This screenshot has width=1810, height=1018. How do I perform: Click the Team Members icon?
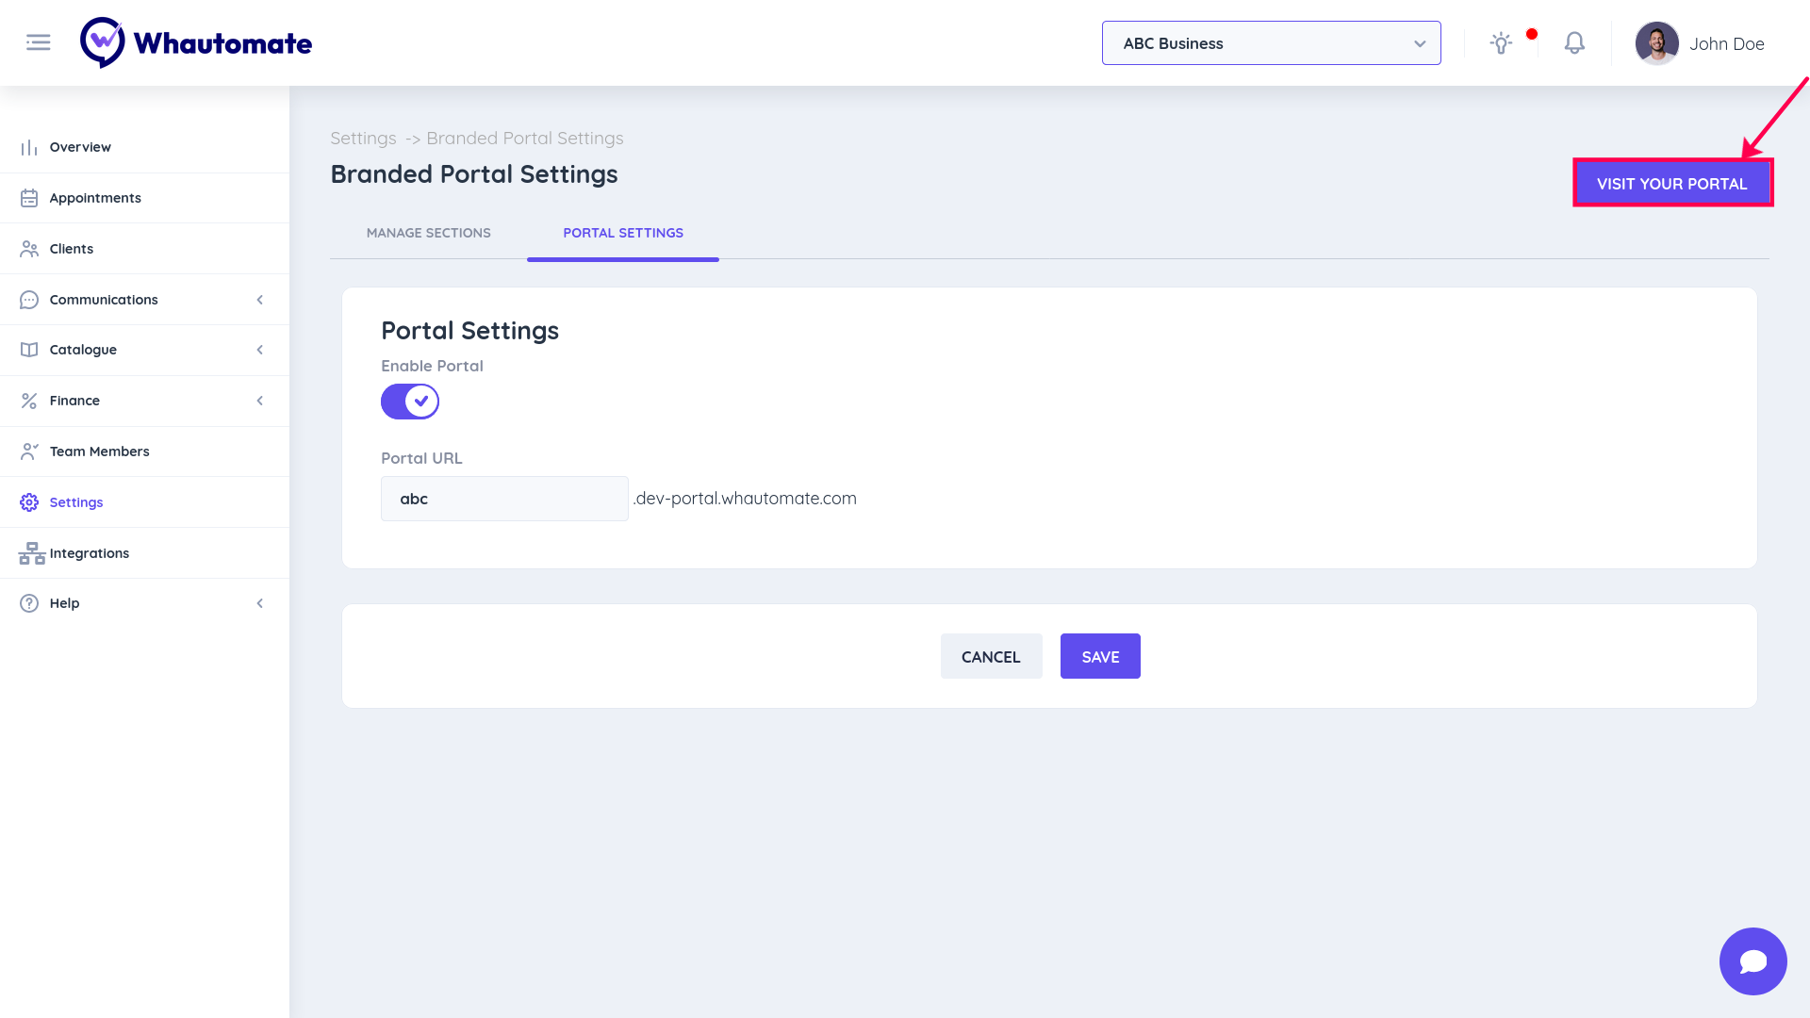coord(29,452)
